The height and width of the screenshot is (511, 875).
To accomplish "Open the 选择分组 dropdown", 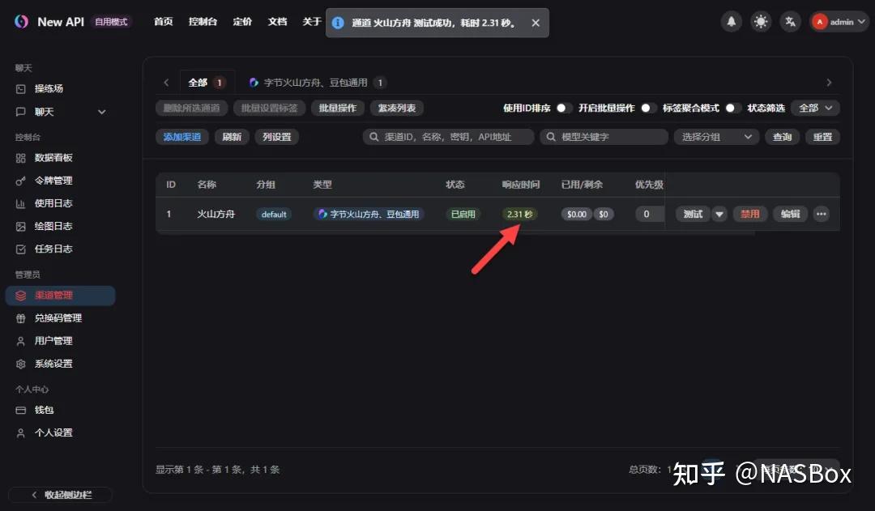I will coord(716,137).
